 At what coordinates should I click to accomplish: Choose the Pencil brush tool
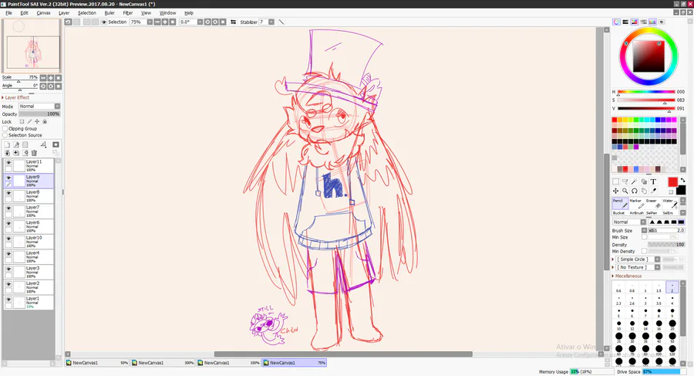tap(620, 204)
